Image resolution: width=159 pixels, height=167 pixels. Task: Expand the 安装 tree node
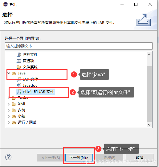pyautogui.click(x=9, y=110)
